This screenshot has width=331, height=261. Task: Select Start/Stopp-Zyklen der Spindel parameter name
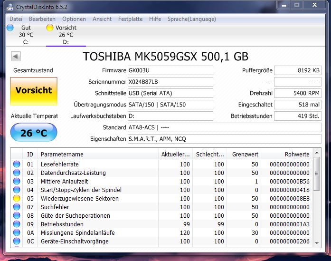coord(81,190)
